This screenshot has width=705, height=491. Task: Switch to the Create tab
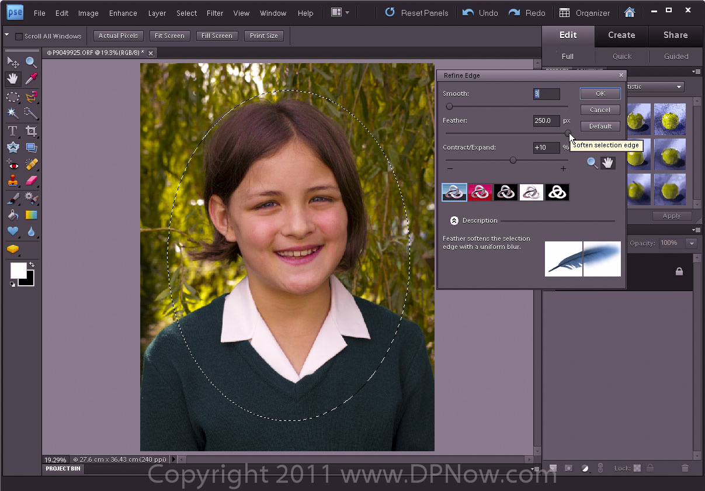coord(621,35)
